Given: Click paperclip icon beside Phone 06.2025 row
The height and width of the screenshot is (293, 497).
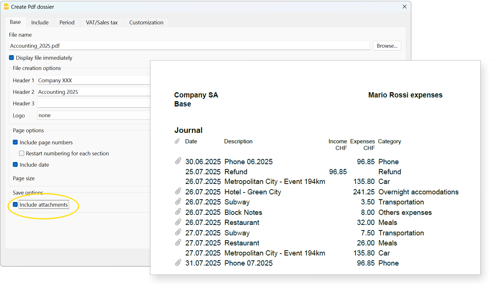Looking at the screenshot, I should pos(178,161).
